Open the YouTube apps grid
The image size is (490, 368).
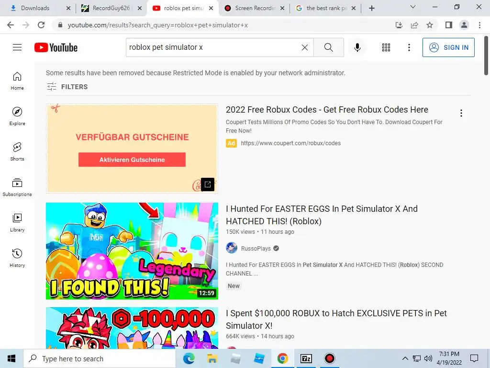[x=386, y=47]
